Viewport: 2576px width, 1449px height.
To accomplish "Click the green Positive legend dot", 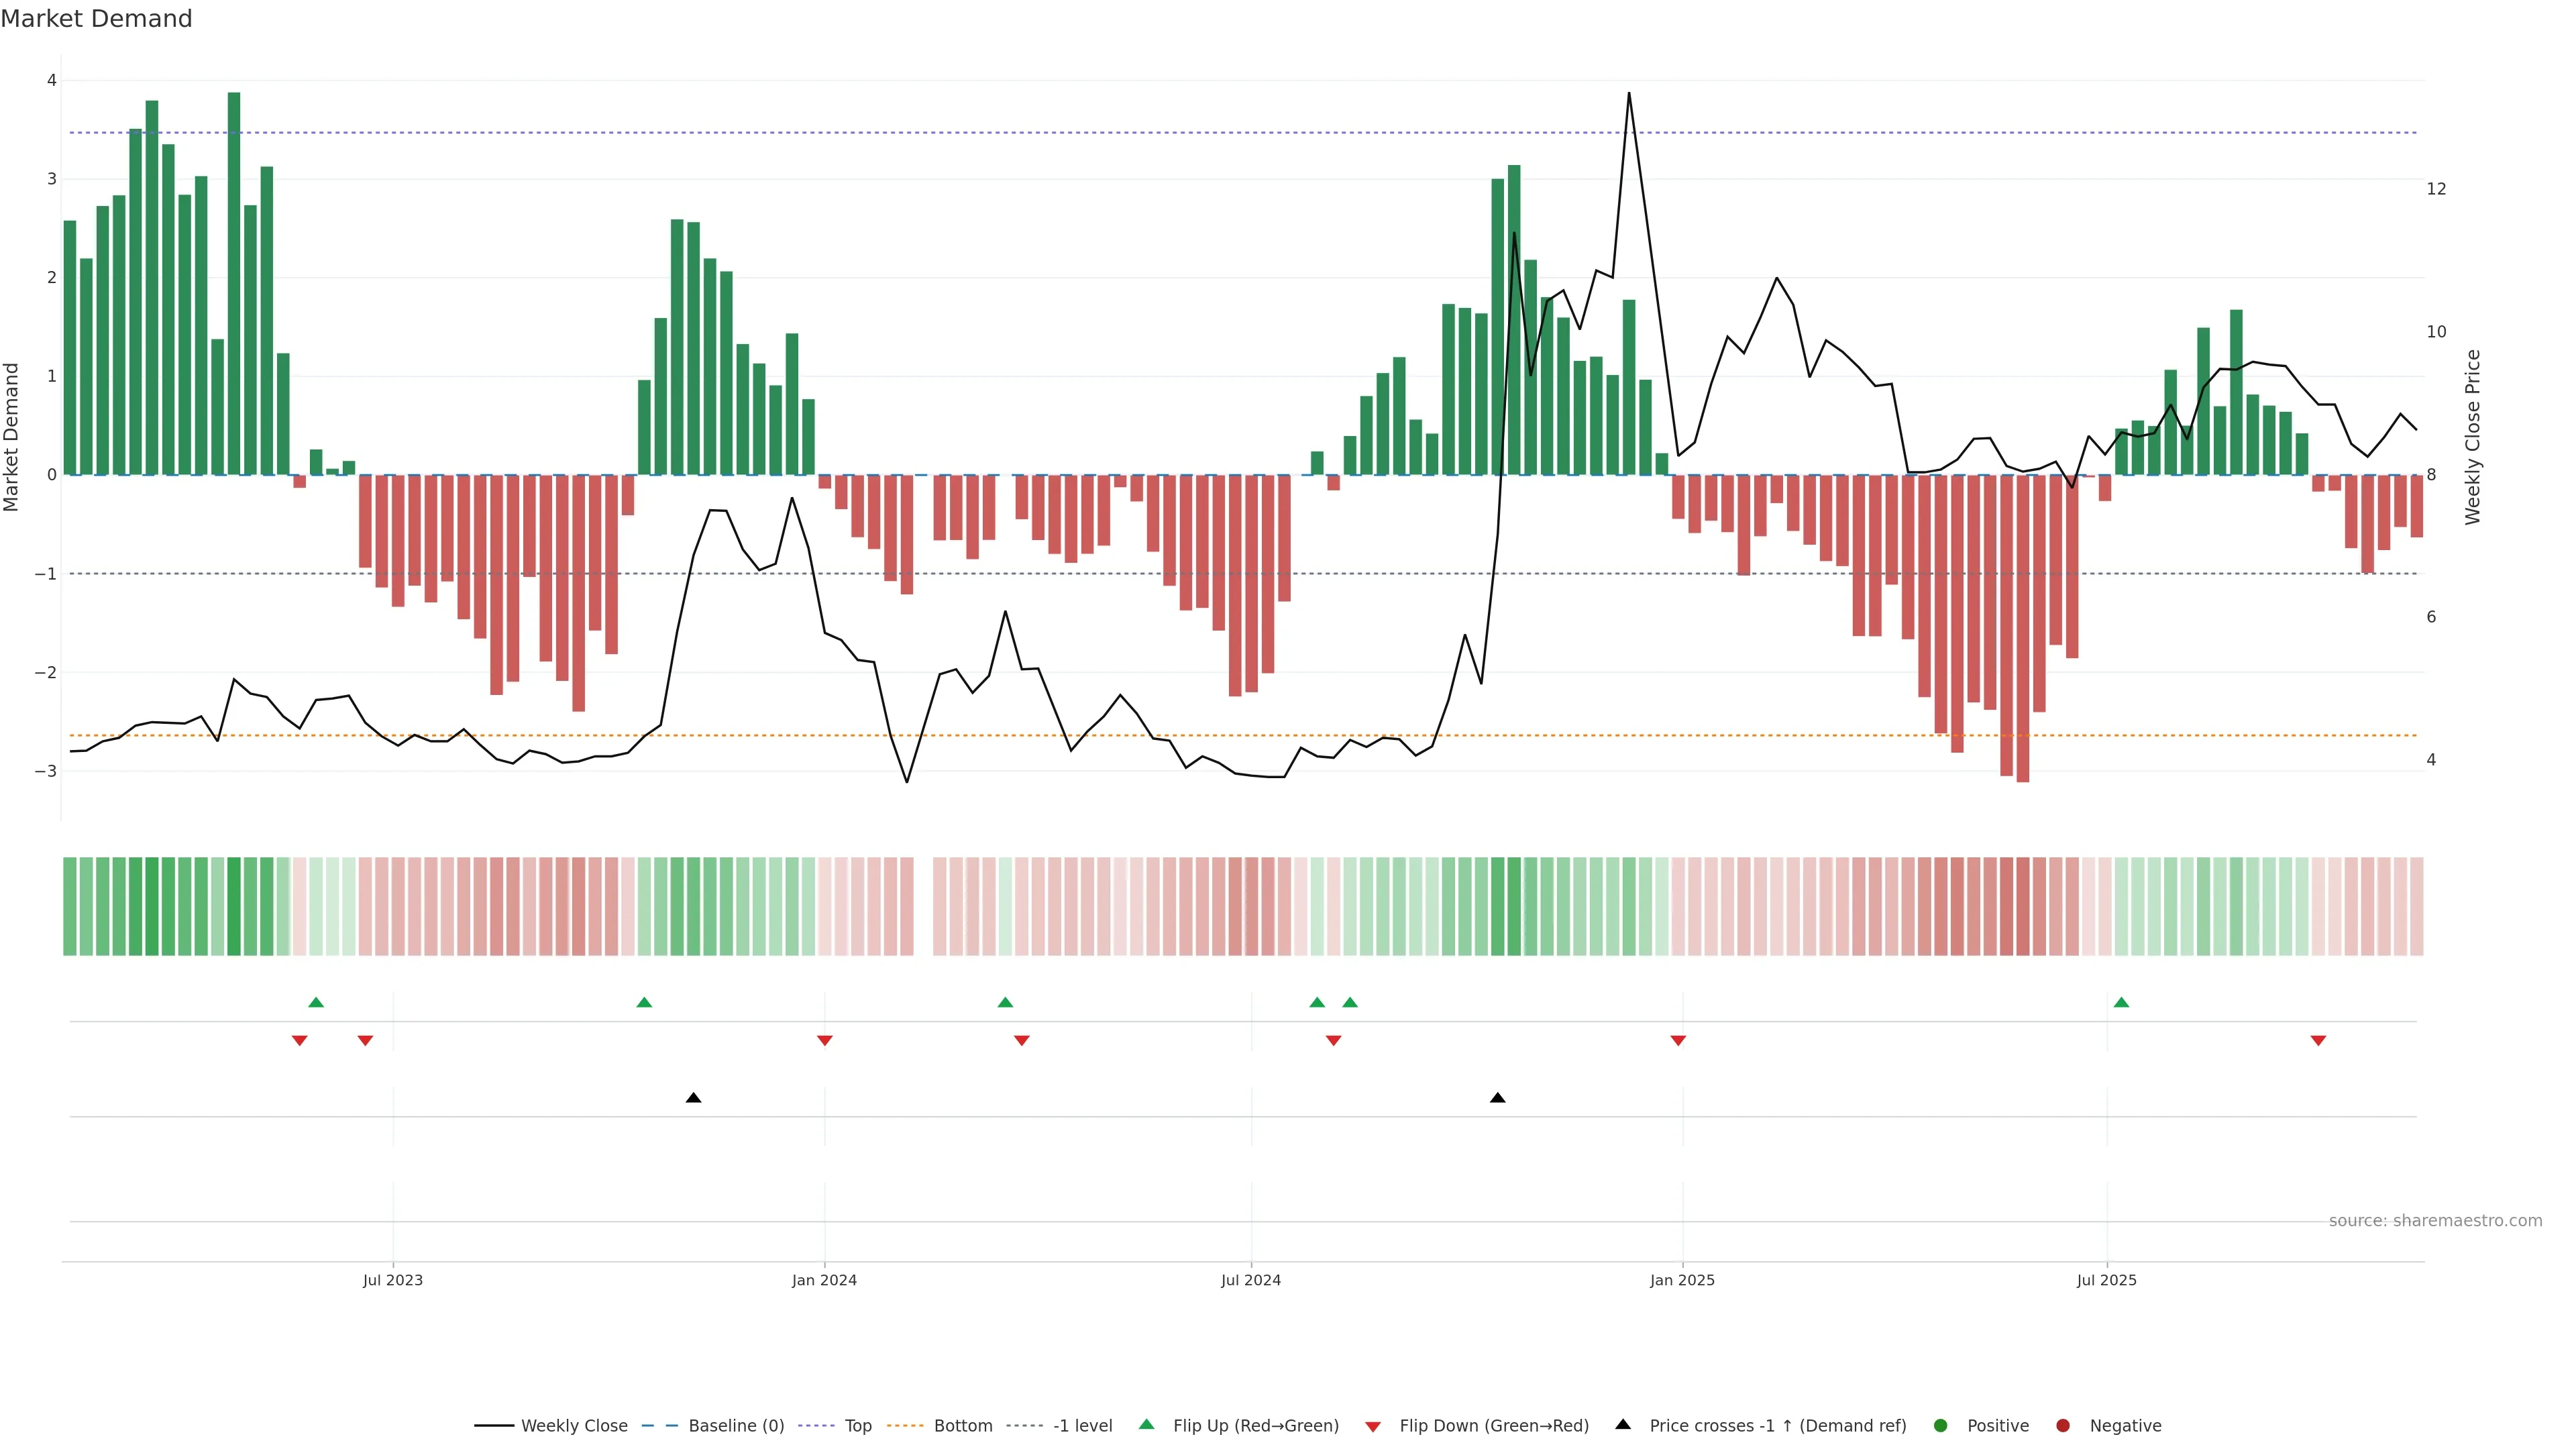I will (1941, 1426).
